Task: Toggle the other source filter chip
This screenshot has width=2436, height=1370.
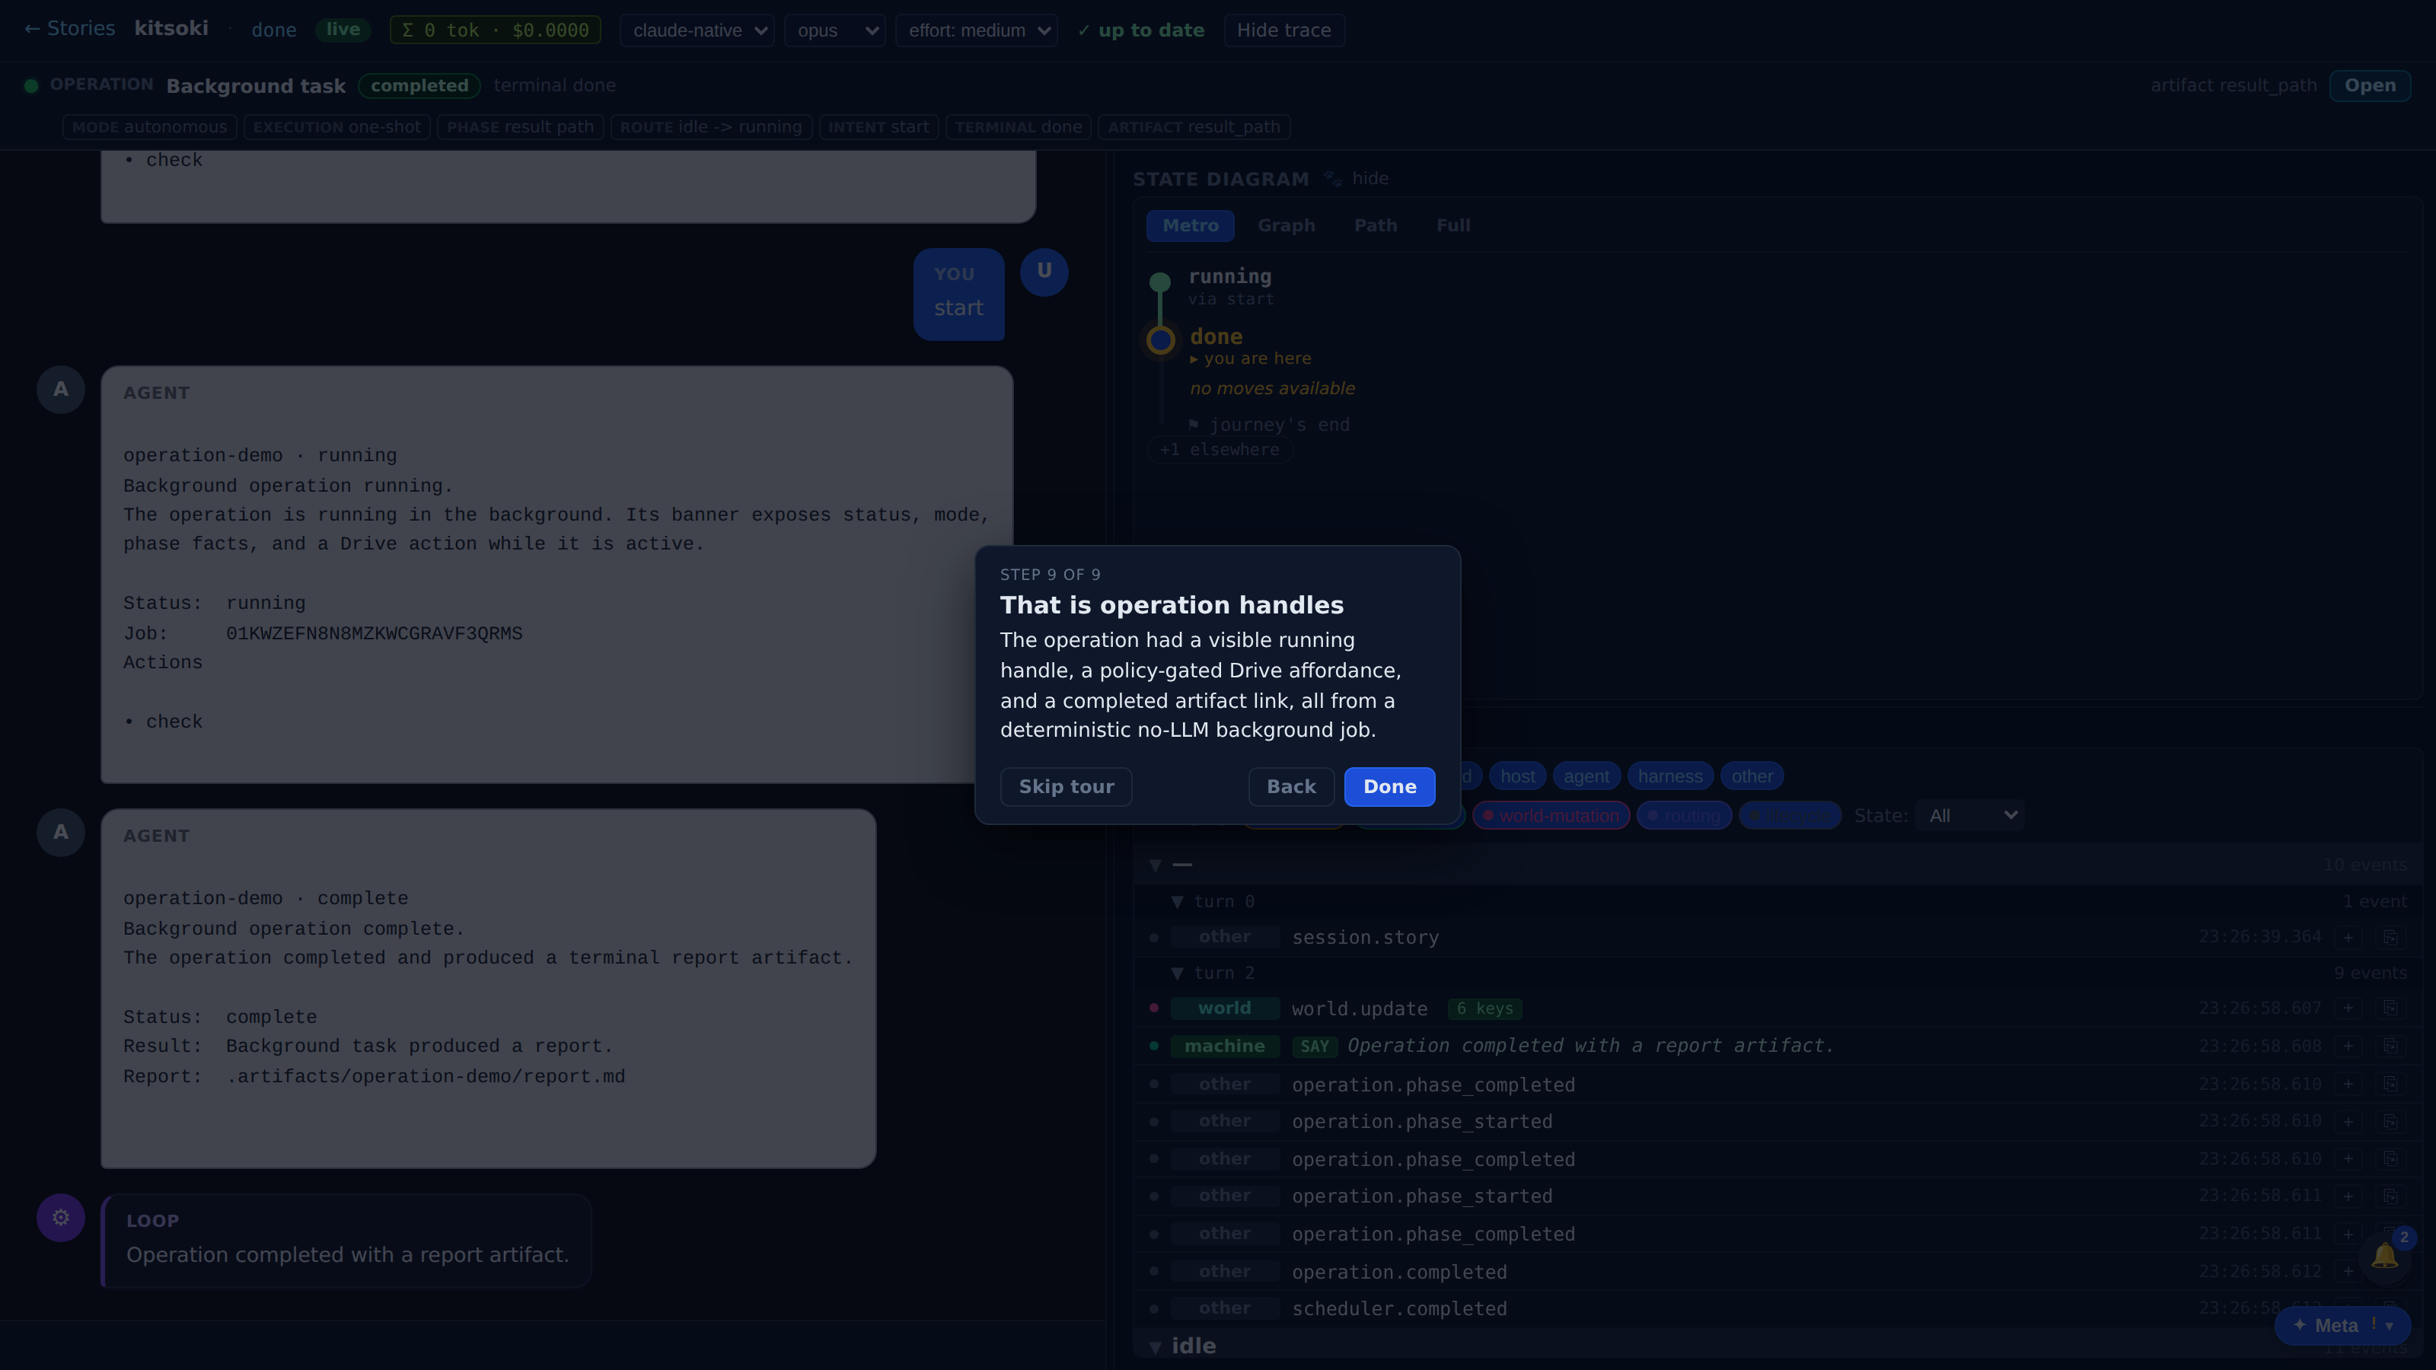Action: coord(1752,776)
